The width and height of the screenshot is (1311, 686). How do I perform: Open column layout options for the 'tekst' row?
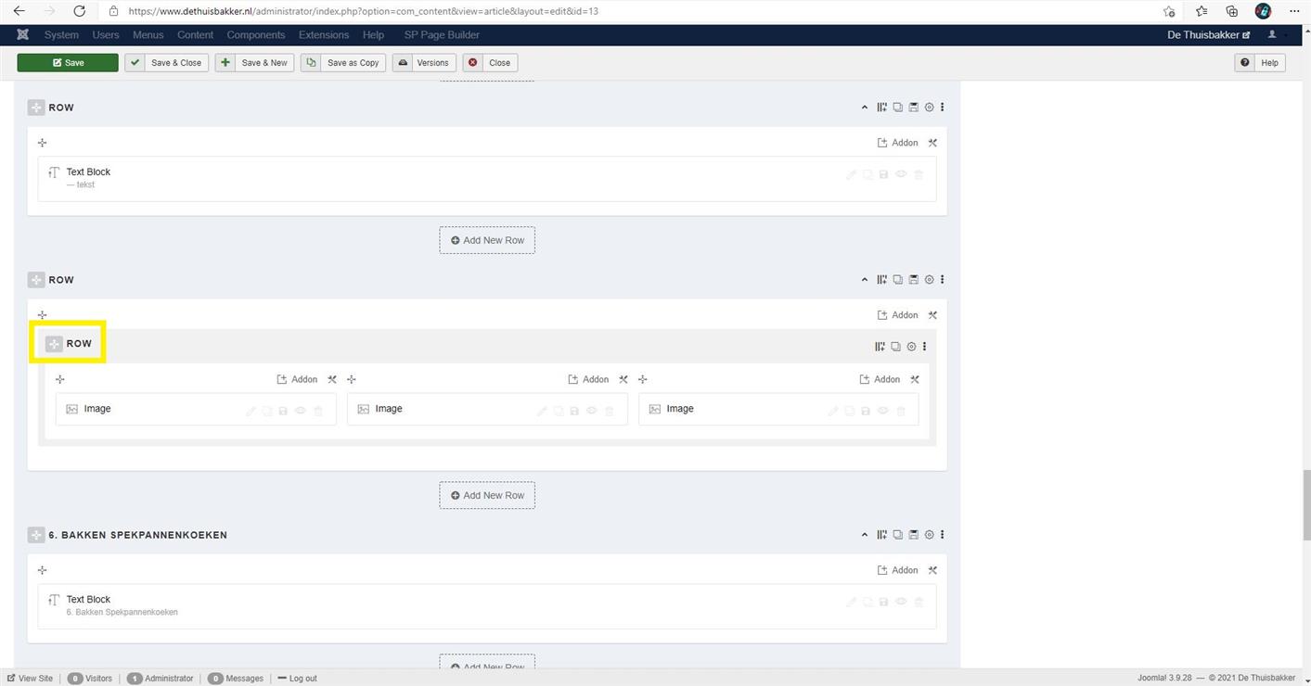(x=881, y=108)
